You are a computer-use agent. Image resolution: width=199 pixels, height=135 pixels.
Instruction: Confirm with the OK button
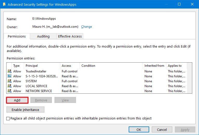(x=139, y=130)
